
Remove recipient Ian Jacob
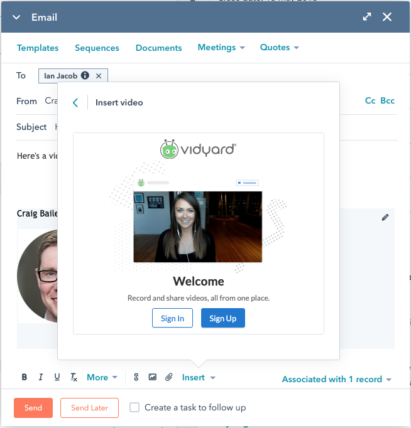99,76
